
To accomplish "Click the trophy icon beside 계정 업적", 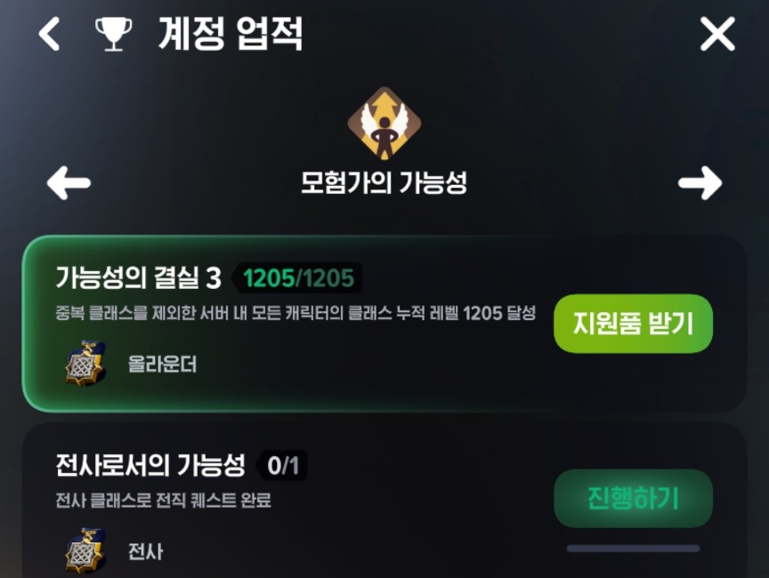I will pyautogui.click(x=113, y=35).
